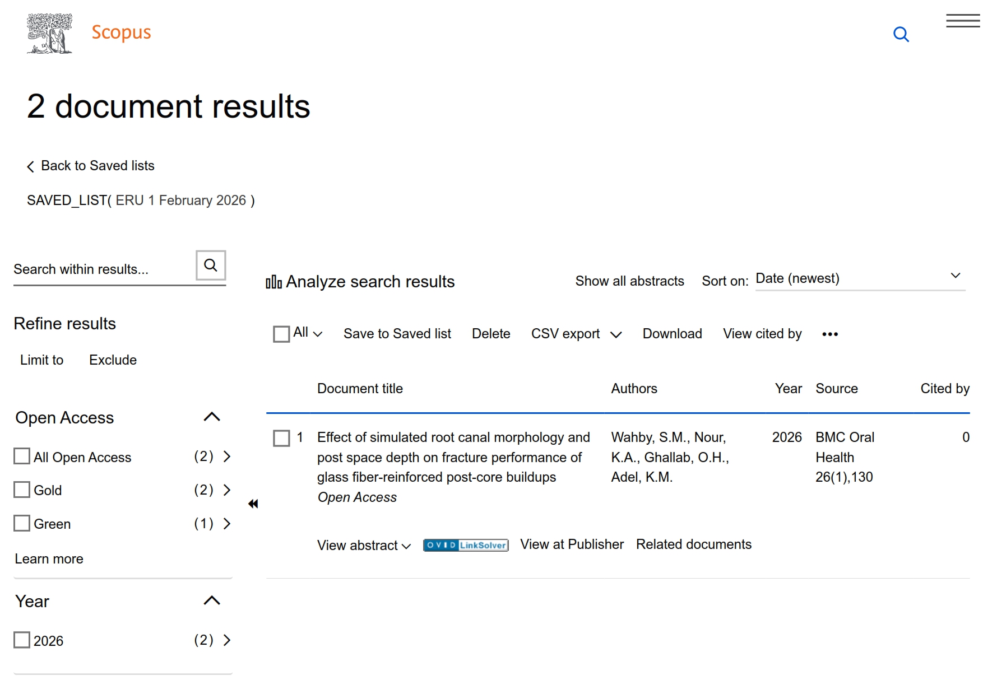Screen dimensions: 983x694
Task: Collapse the Open Access filter section
Action: point(211,417)
